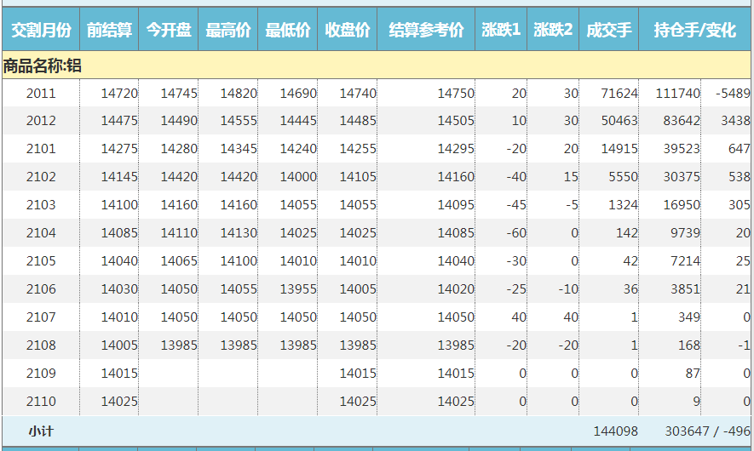The height and width of the screenshot is (451, 754).
Task: Click the 2110 delivery month cell
Action: 41,402
